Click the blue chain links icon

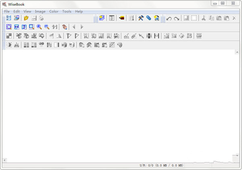148,18
